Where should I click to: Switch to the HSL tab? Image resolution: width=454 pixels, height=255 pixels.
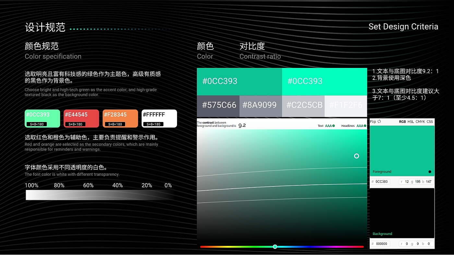click(411, 122)
